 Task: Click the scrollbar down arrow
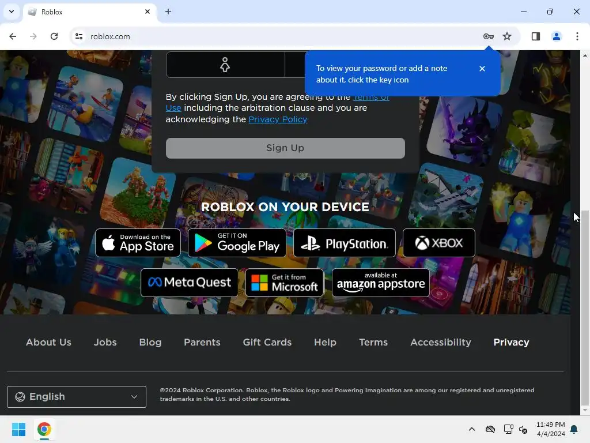(x=585, y=410)
